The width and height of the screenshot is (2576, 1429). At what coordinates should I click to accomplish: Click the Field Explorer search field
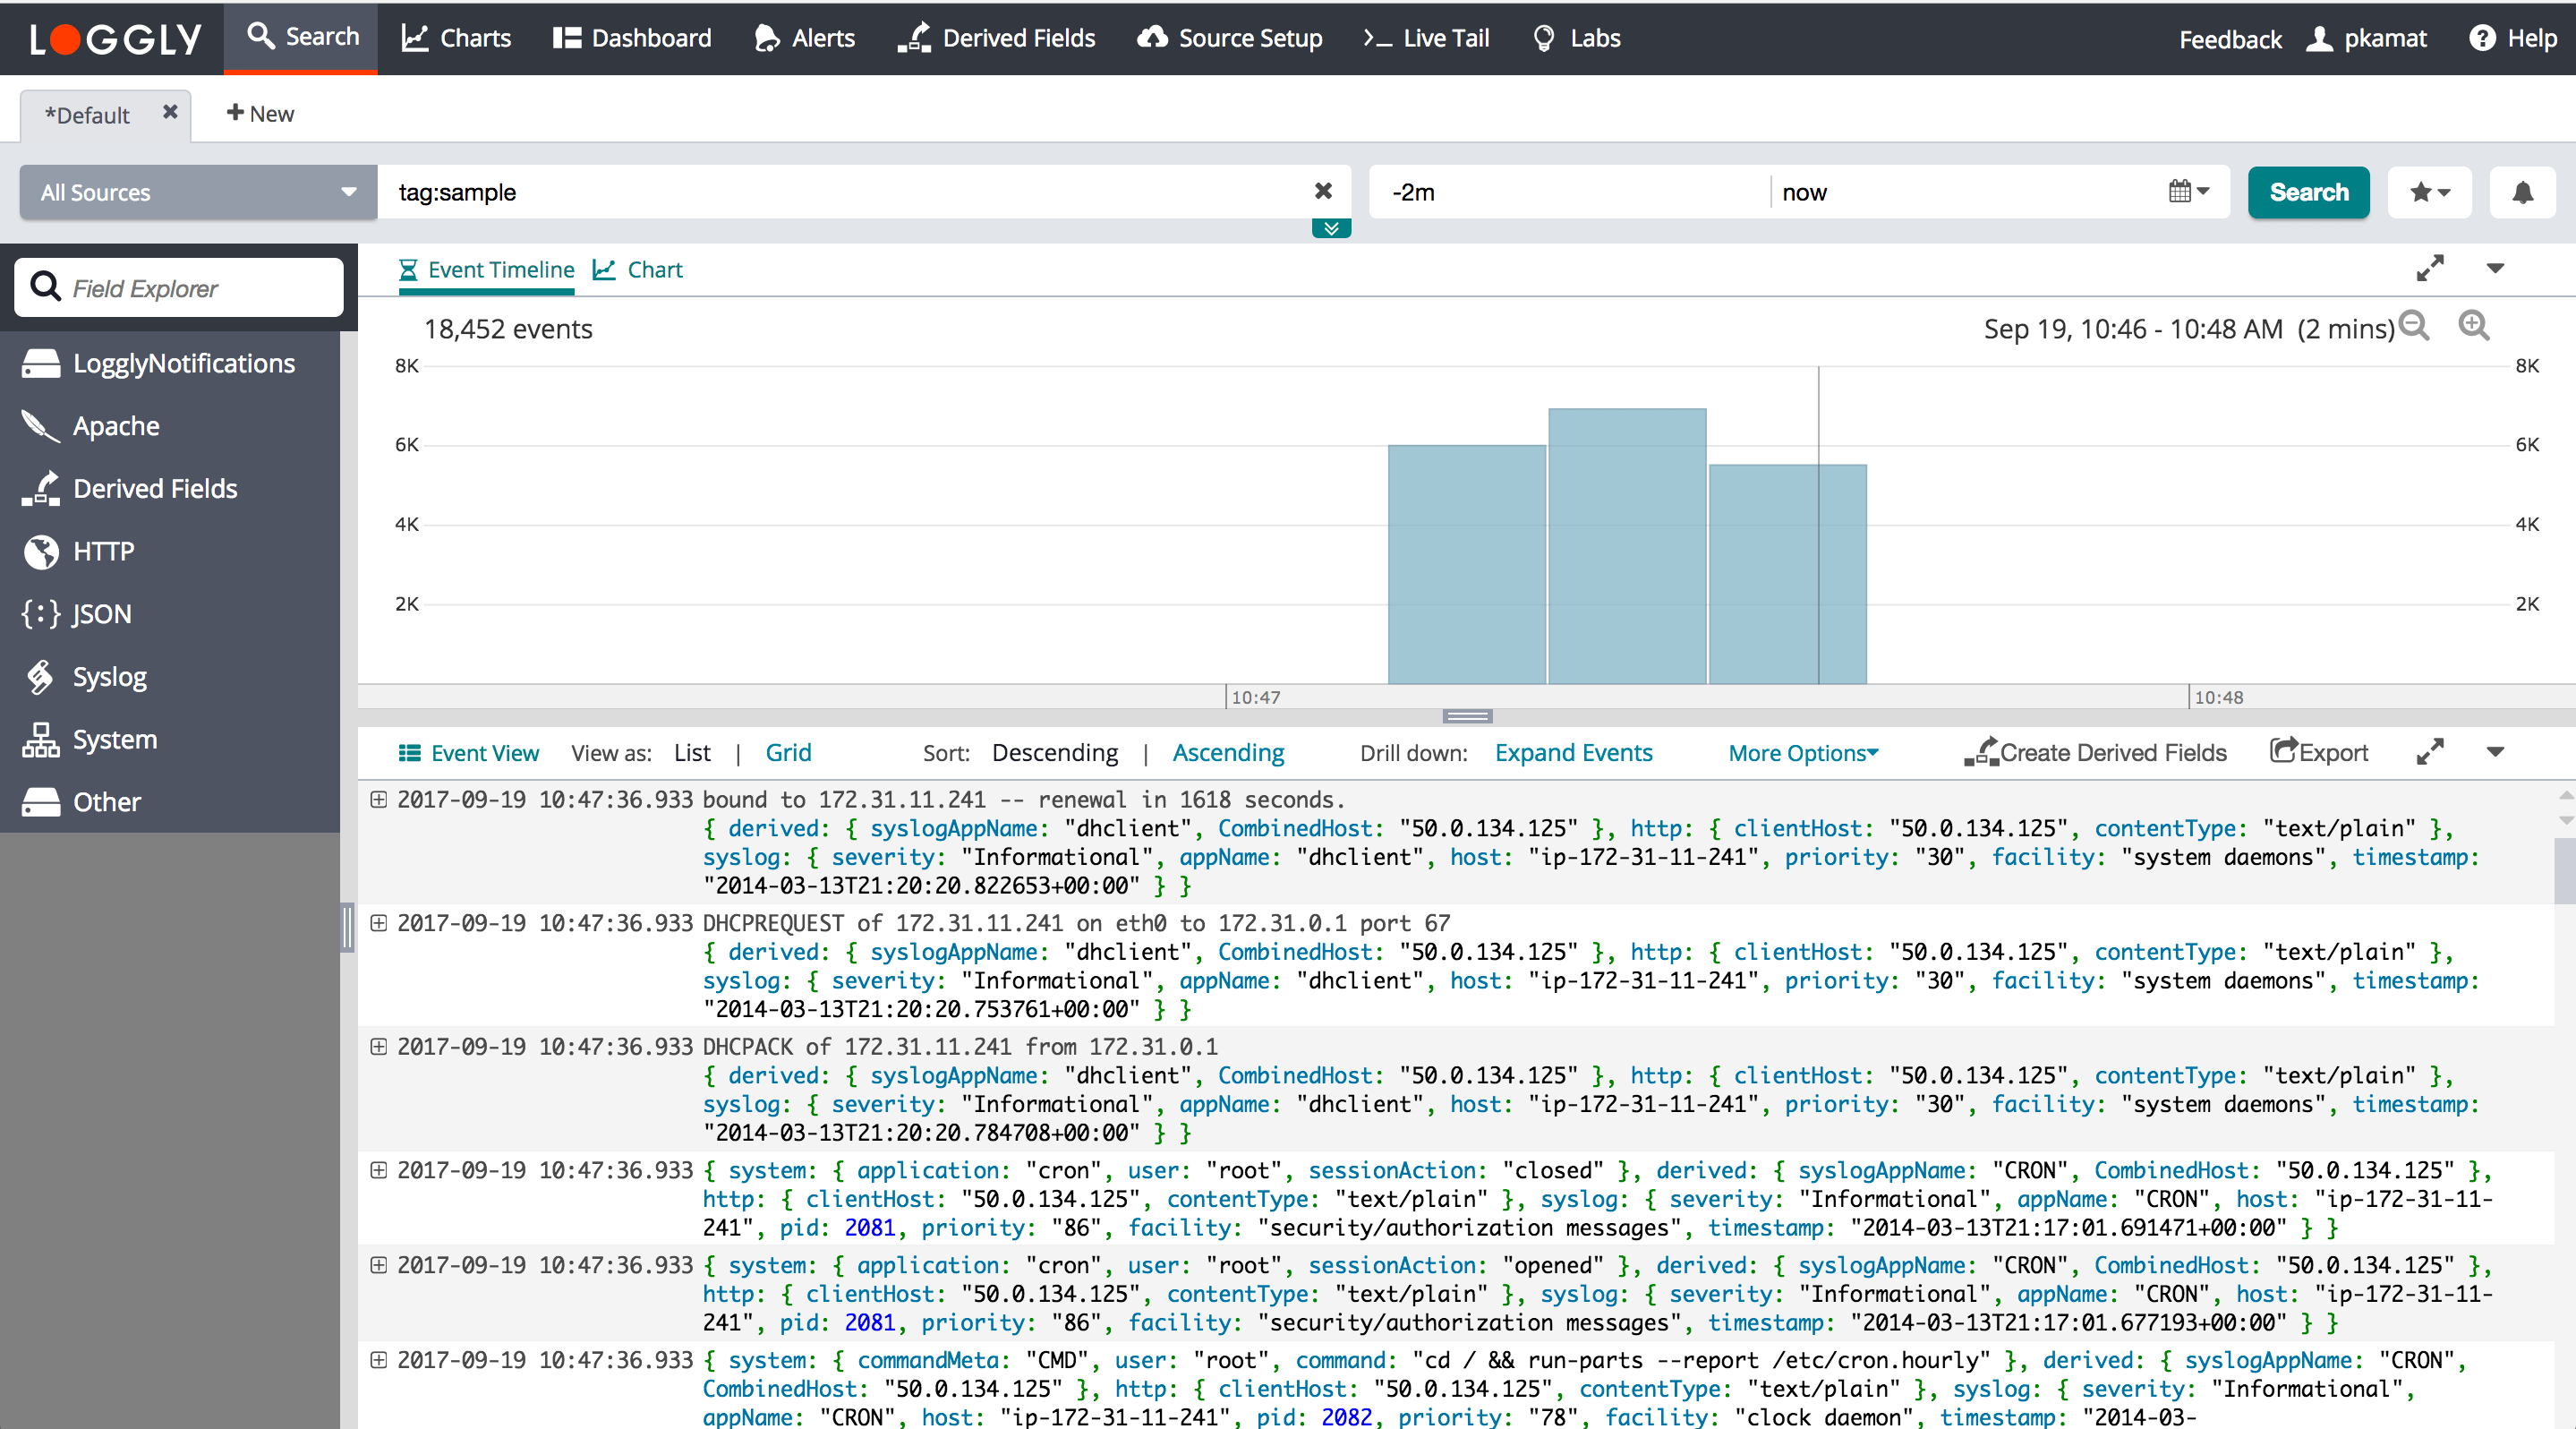click(x=180, y=288)
